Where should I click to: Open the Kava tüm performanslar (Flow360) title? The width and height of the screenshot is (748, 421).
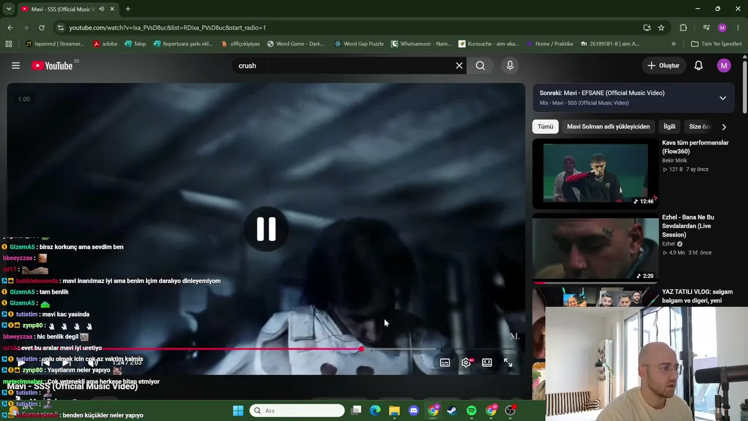click(695, 147)
